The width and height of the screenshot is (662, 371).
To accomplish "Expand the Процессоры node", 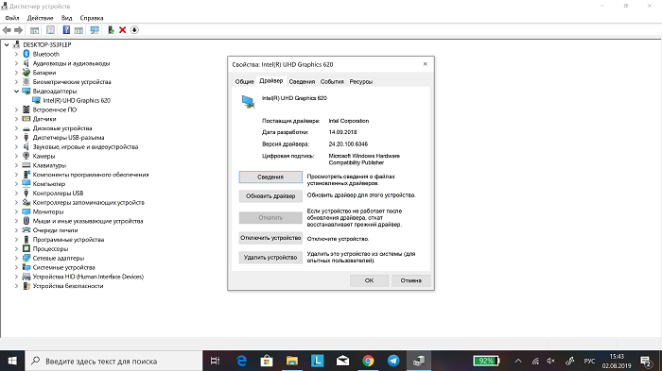I will [16, 248].
